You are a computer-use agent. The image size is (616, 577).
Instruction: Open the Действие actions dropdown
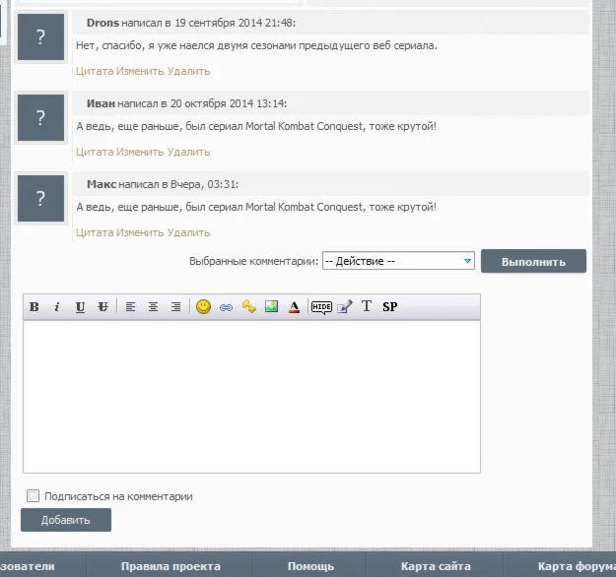(x=398, y=261)
